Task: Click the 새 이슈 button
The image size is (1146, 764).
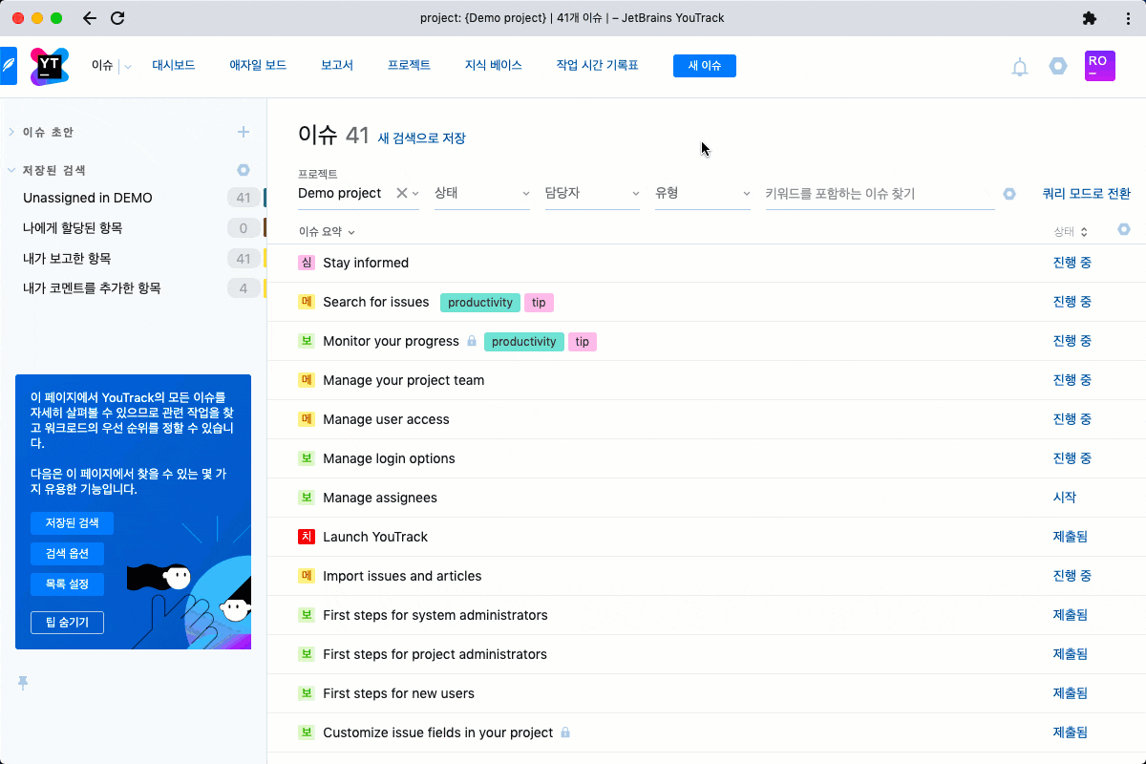Action: point(704,66)
